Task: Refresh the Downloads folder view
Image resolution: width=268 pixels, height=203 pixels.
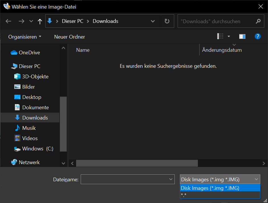Action: (167, 21)
